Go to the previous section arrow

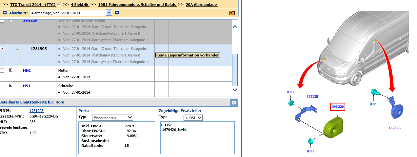coord(5,13)
